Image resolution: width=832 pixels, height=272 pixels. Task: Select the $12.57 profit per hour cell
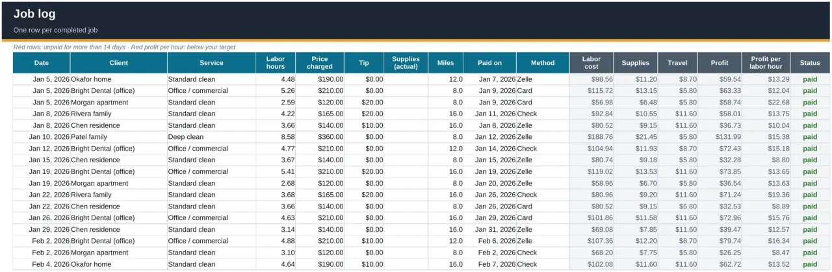tap(766, 230)
